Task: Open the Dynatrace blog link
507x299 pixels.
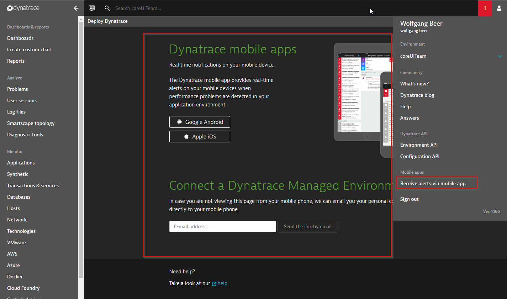Action: point(417,95)
